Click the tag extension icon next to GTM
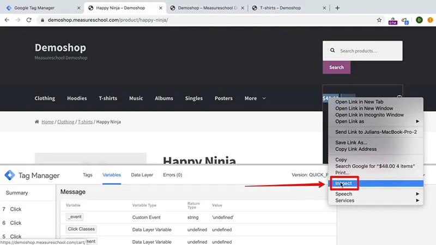This screenshot has height=245, width=436. (405, 21)
